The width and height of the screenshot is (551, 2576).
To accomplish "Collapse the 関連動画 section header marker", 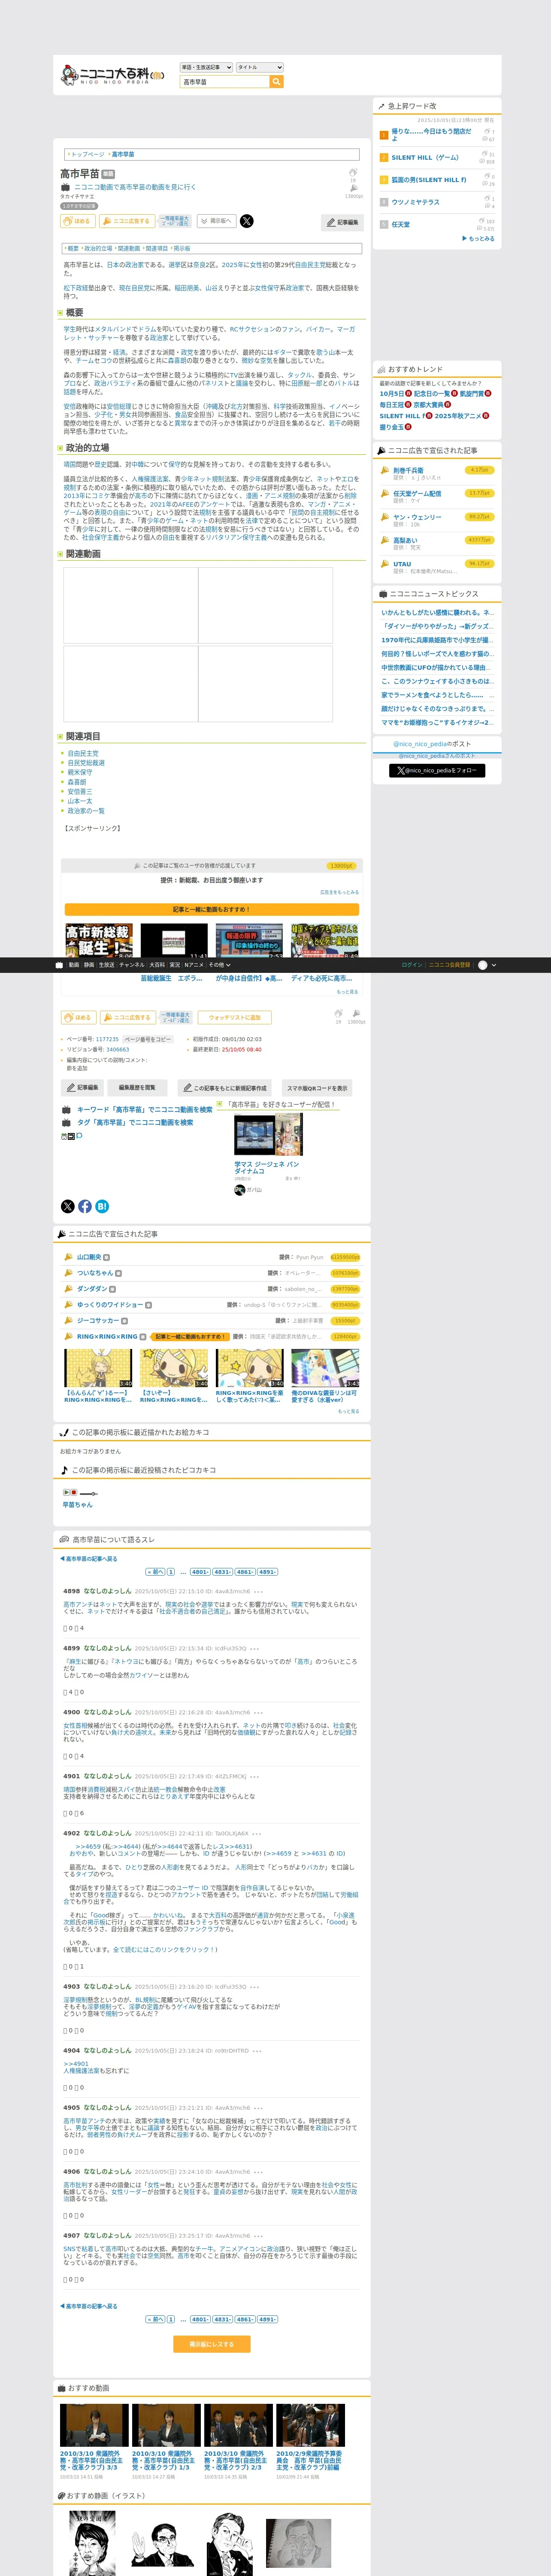I will (60, 554).
